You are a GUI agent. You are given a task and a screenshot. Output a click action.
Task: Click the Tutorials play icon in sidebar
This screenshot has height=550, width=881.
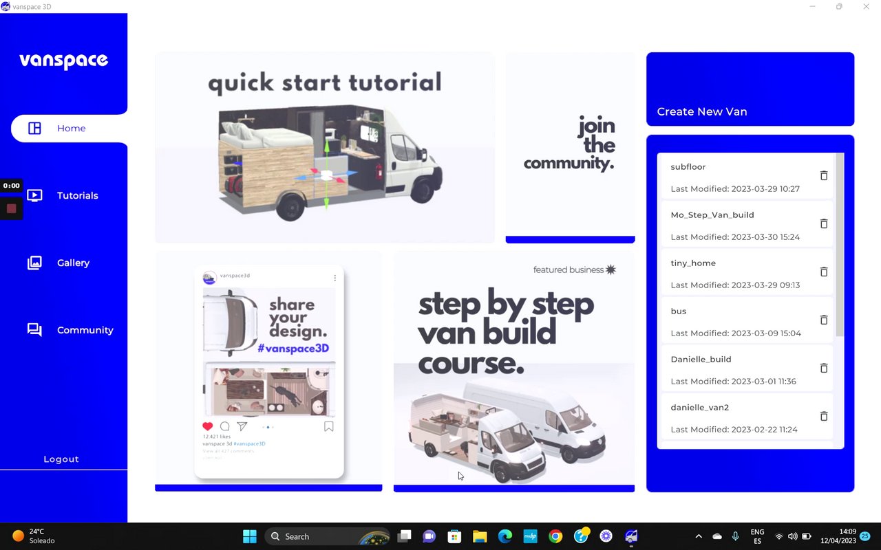click(x=34, y=195)
